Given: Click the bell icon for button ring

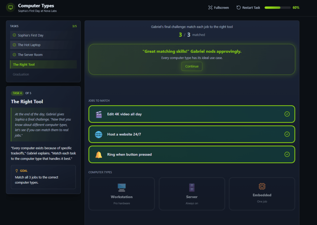Looking at the screenshot, I should coord(99,154).
